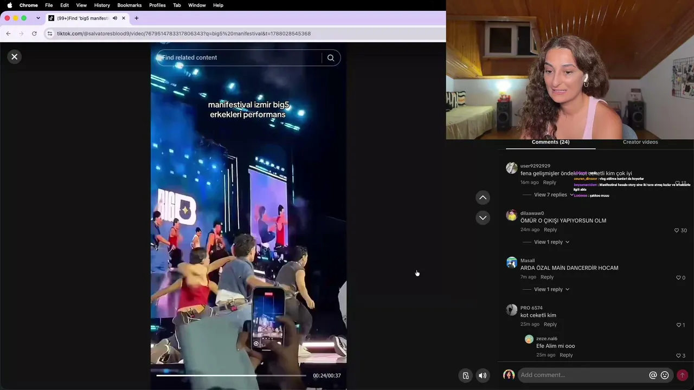Open the History menu
Viewport: 694px width, 390px height.
[102, 5]
